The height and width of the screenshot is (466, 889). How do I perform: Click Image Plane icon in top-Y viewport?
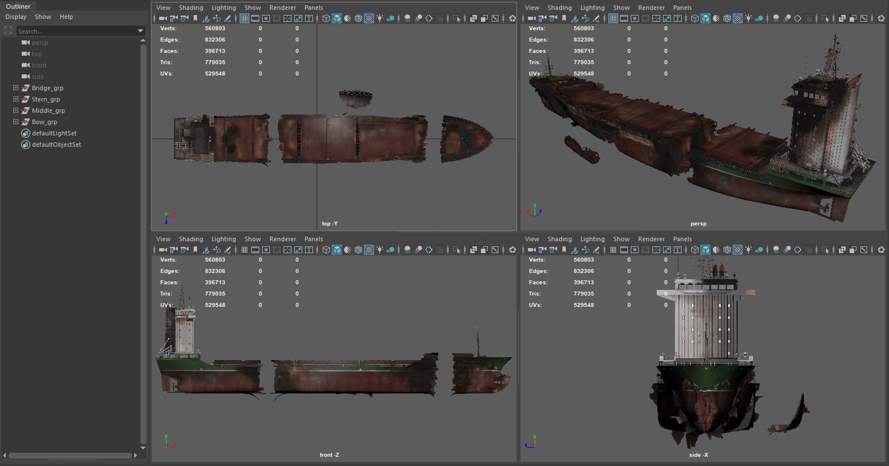click(x=206, y=19)
